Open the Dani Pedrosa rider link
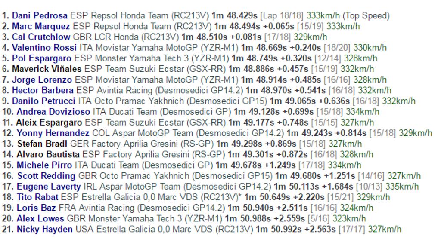The width and height of the screenshot is (441, 239). coord(40,16)
